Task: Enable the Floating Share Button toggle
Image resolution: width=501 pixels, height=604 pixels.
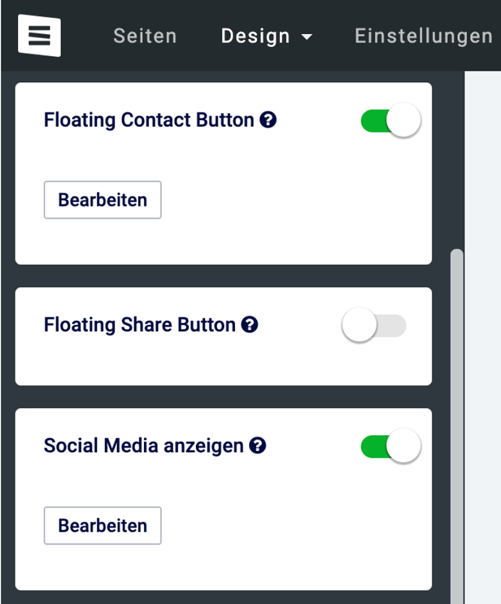Action: 374,325
